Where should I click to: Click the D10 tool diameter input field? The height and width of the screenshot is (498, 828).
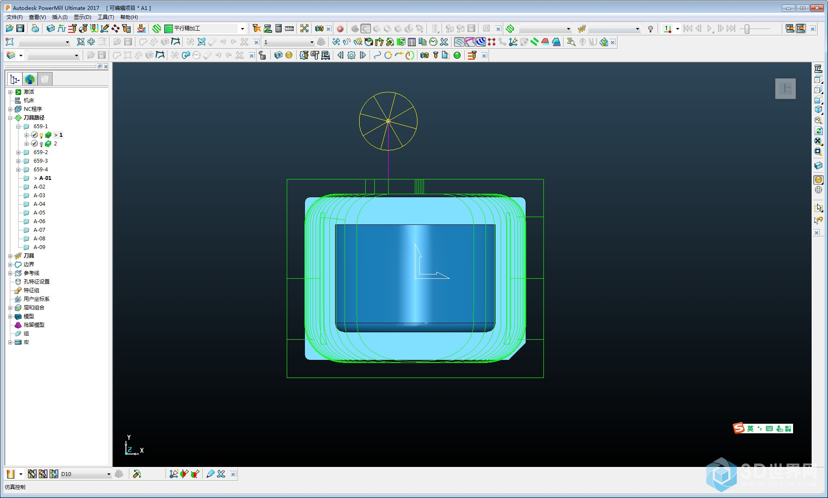click(82, 475)
